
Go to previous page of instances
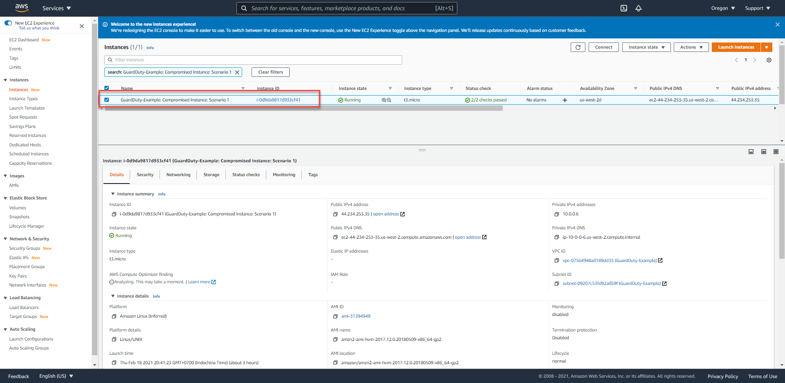[736, 60]
